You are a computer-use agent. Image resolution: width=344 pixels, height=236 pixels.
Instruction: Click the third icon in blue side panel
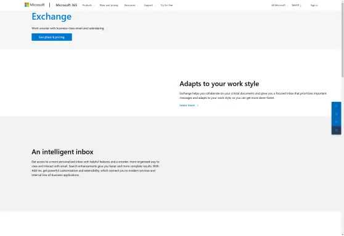pyautogui.click(x=337, y=122)
